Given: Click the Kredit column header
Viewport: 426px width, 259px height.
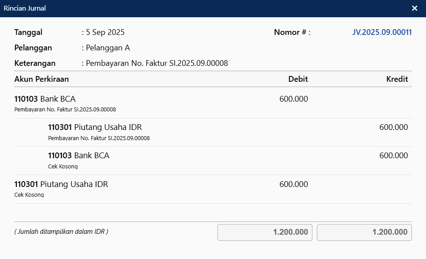Looking at the screenshot, I should tap(397, 79).
